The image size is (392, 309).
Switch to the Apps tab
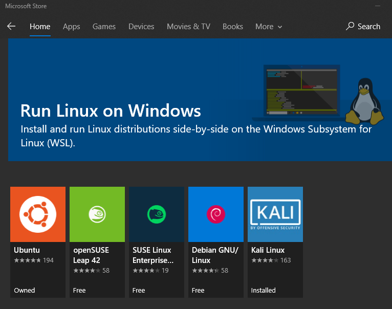click(72, 27)
